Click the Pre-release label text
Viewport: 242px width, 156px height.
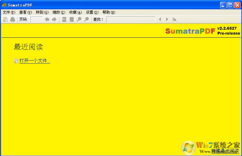pos(229,33)
